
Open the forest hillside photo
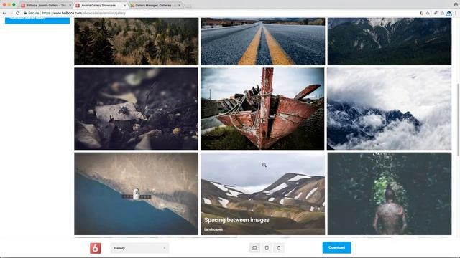point(136,42)
